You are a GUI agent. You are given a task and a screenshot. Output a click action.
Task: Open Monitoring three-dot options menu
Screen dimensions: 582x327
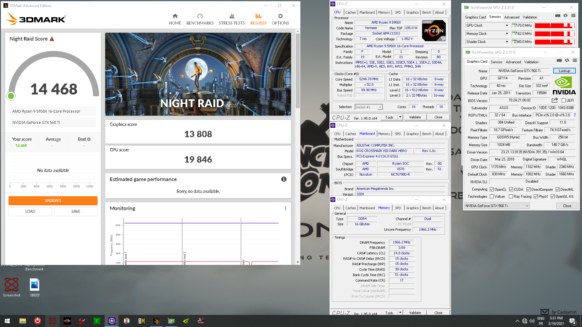pyautogui.click(x=286, y=208)
